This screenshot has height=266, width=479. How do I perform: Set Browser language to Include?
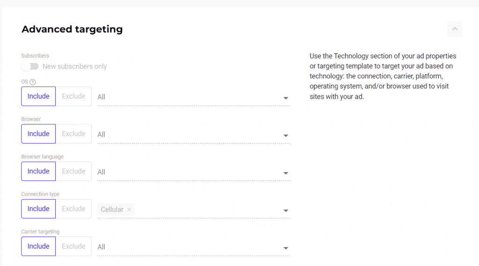38,171
